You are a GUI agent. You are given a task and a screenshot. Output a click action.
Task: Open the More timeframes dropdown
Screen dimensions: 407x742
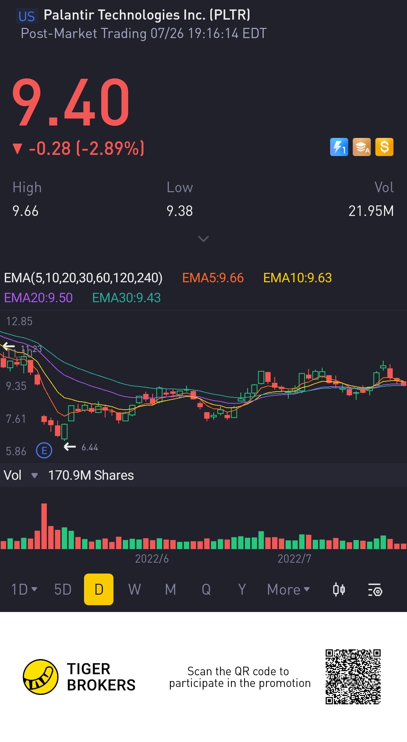tap(288, 589)
